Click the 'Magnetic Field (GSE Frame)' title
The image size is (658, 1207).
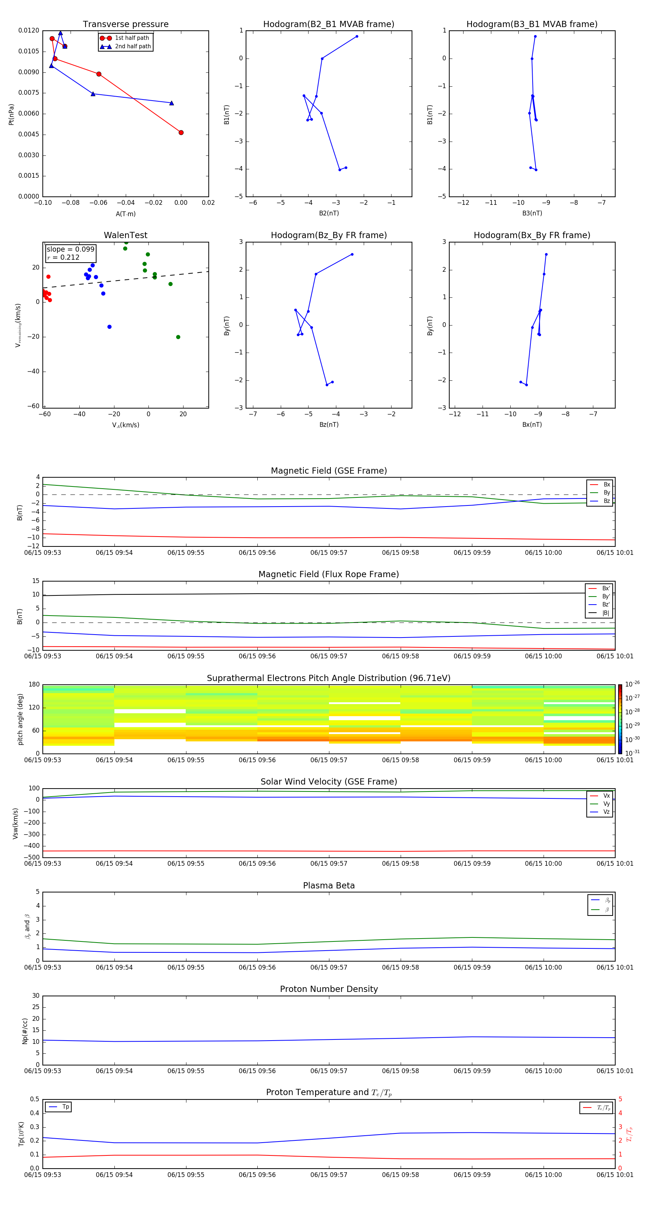click(x=329, y=471)
